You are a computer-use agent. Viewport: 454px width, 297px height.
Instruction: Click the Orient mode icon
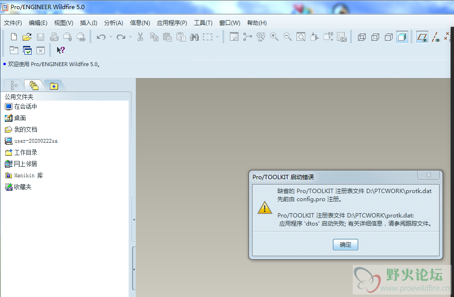point(261,37)
